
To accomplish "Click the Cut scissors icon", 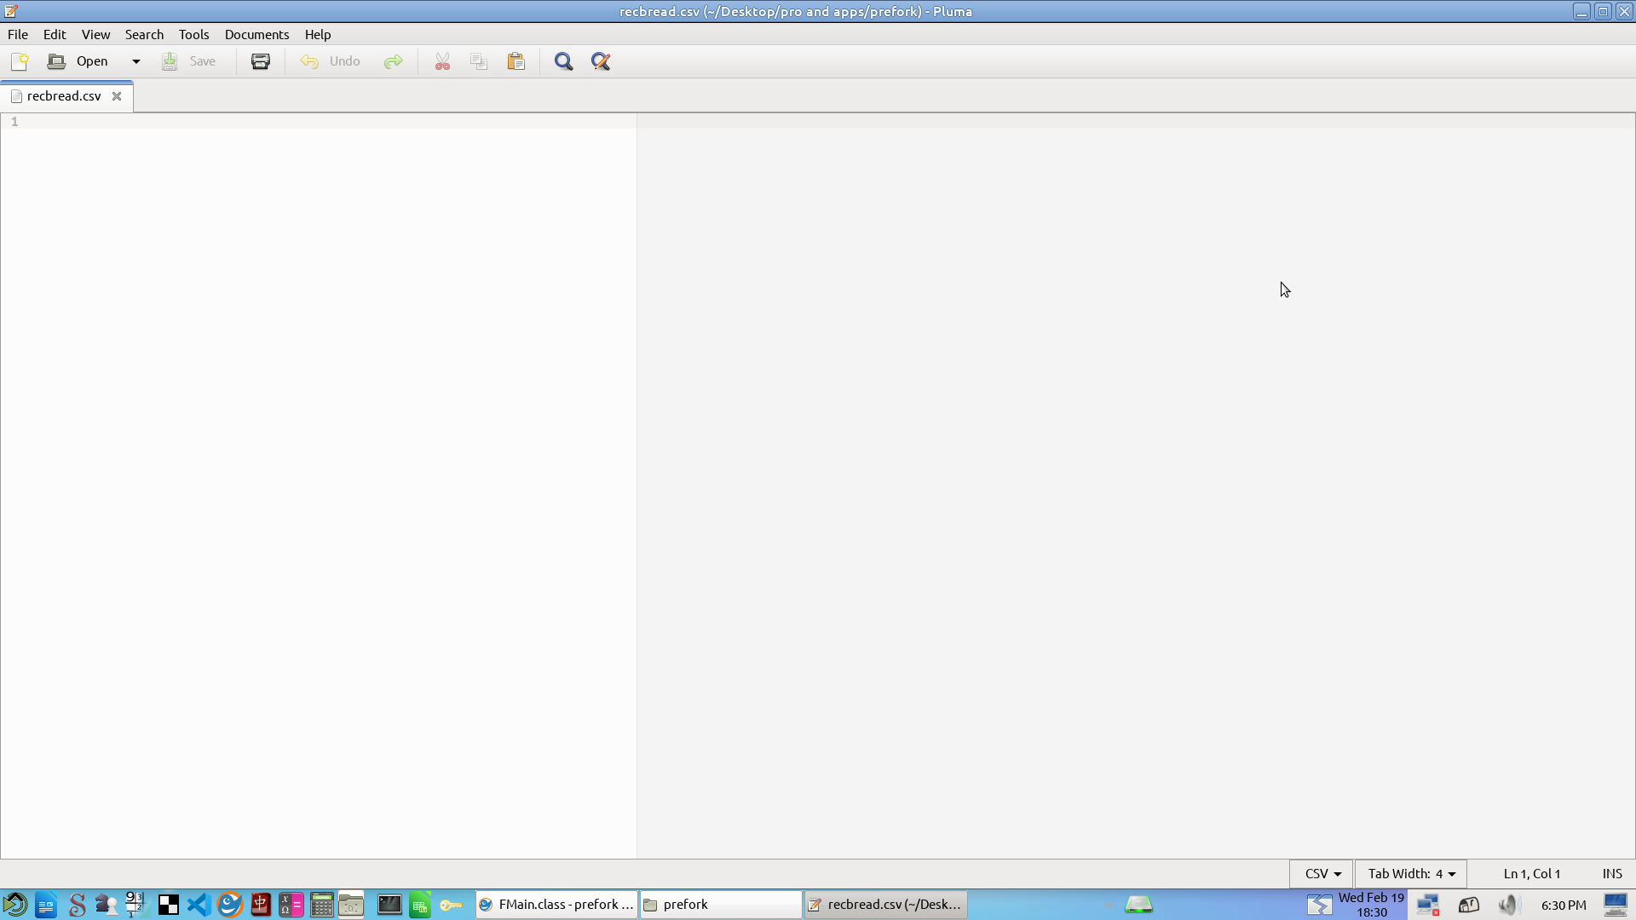I will [x=442, y=61].
